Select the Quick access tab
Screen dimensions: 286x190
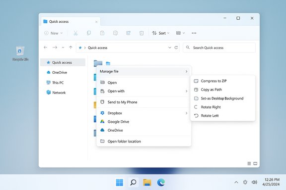pos(71,22)
